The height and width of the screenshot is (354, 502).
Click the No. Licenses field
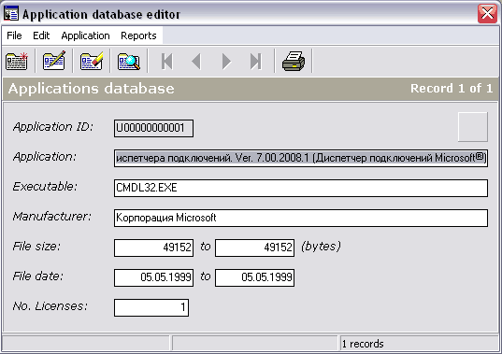click(x=151, y=307)
